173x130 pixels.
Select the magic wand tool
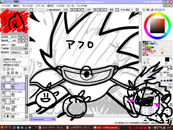148,59
